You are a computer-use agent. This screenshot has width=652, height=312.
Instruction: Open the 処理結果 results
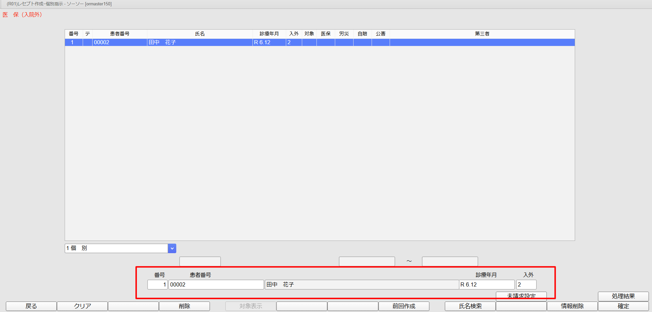(623, 296)
